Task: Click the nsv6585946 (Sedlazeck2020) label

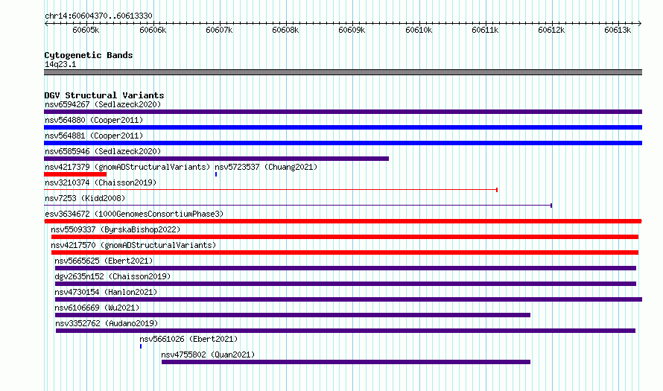Action: 103,151
